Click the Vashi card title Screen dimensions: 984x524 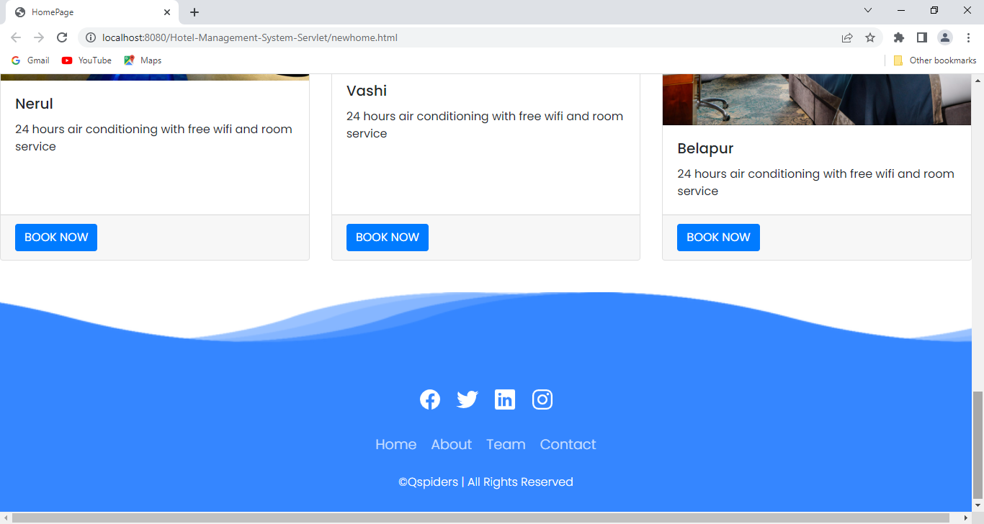pos(367,91)
